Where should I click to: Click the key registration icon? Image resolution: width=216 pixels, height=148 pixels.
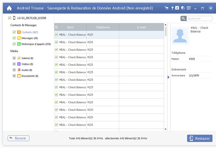[x=172, y=8]
